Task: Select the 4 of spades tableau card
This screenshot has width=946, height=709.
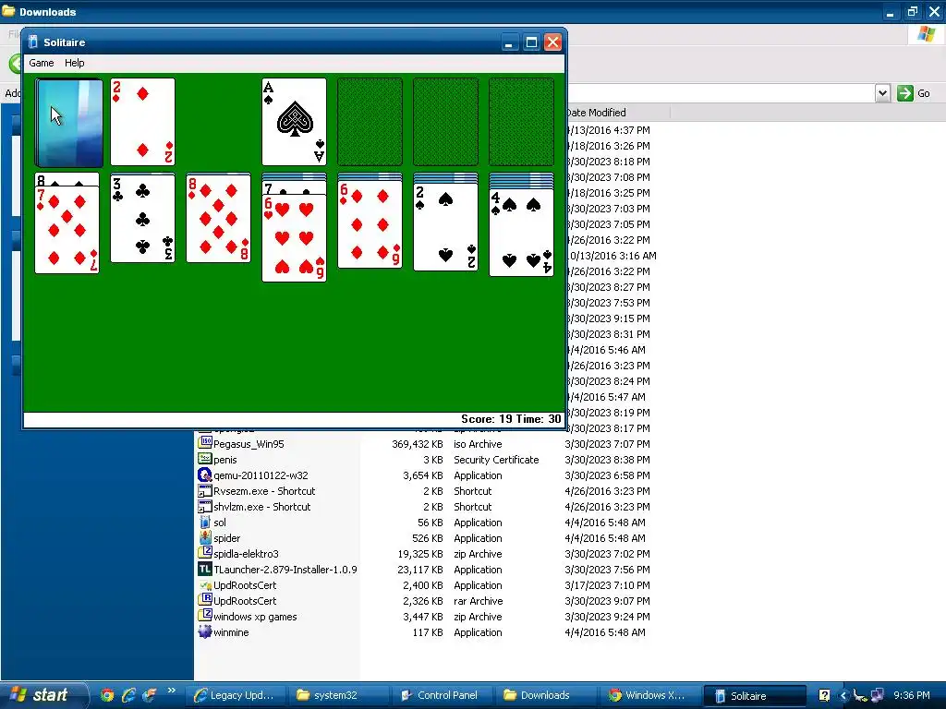Action: pyautogui.click(x=521, y=232)
